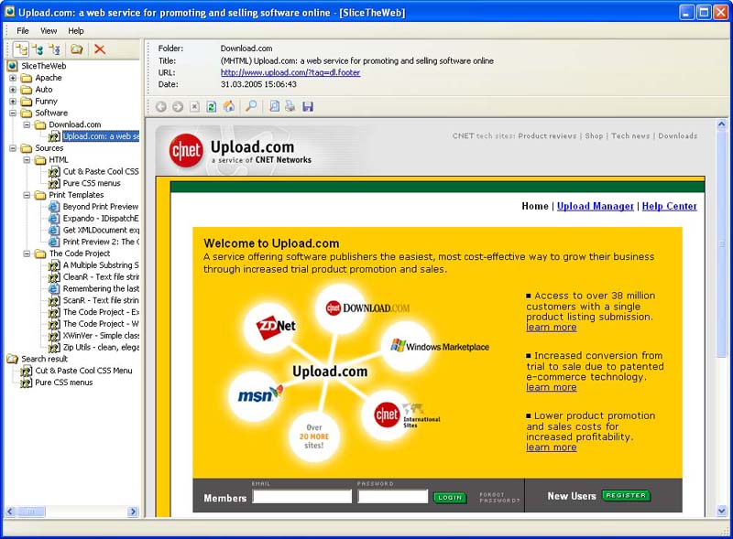Click the page scrollbar up arrow
The width and height of the screenshot is (733, 539).
pos(721,124)
